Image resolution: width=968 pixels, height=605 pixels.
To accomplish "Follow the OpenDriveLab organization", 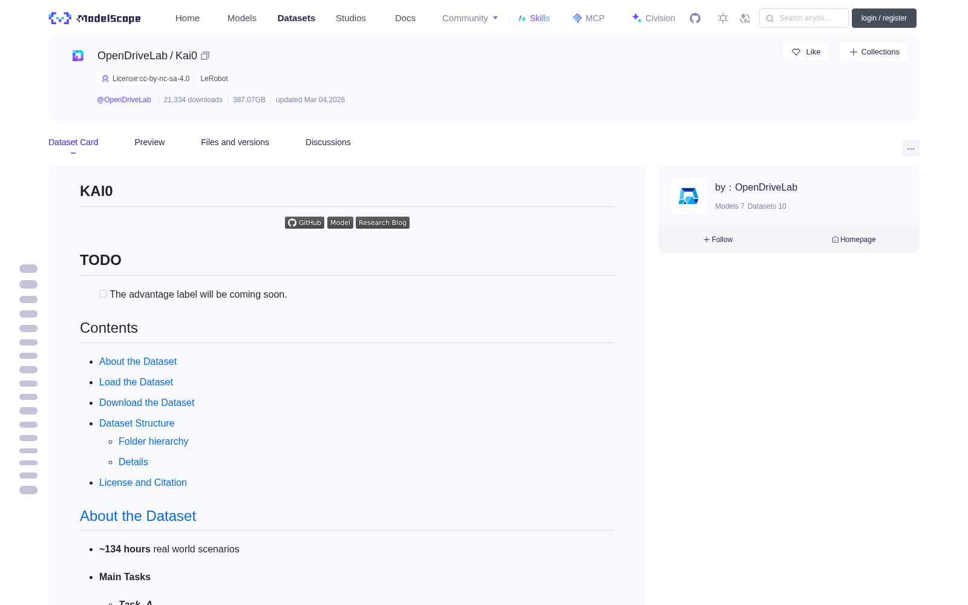I will click(x=718, y=240).
